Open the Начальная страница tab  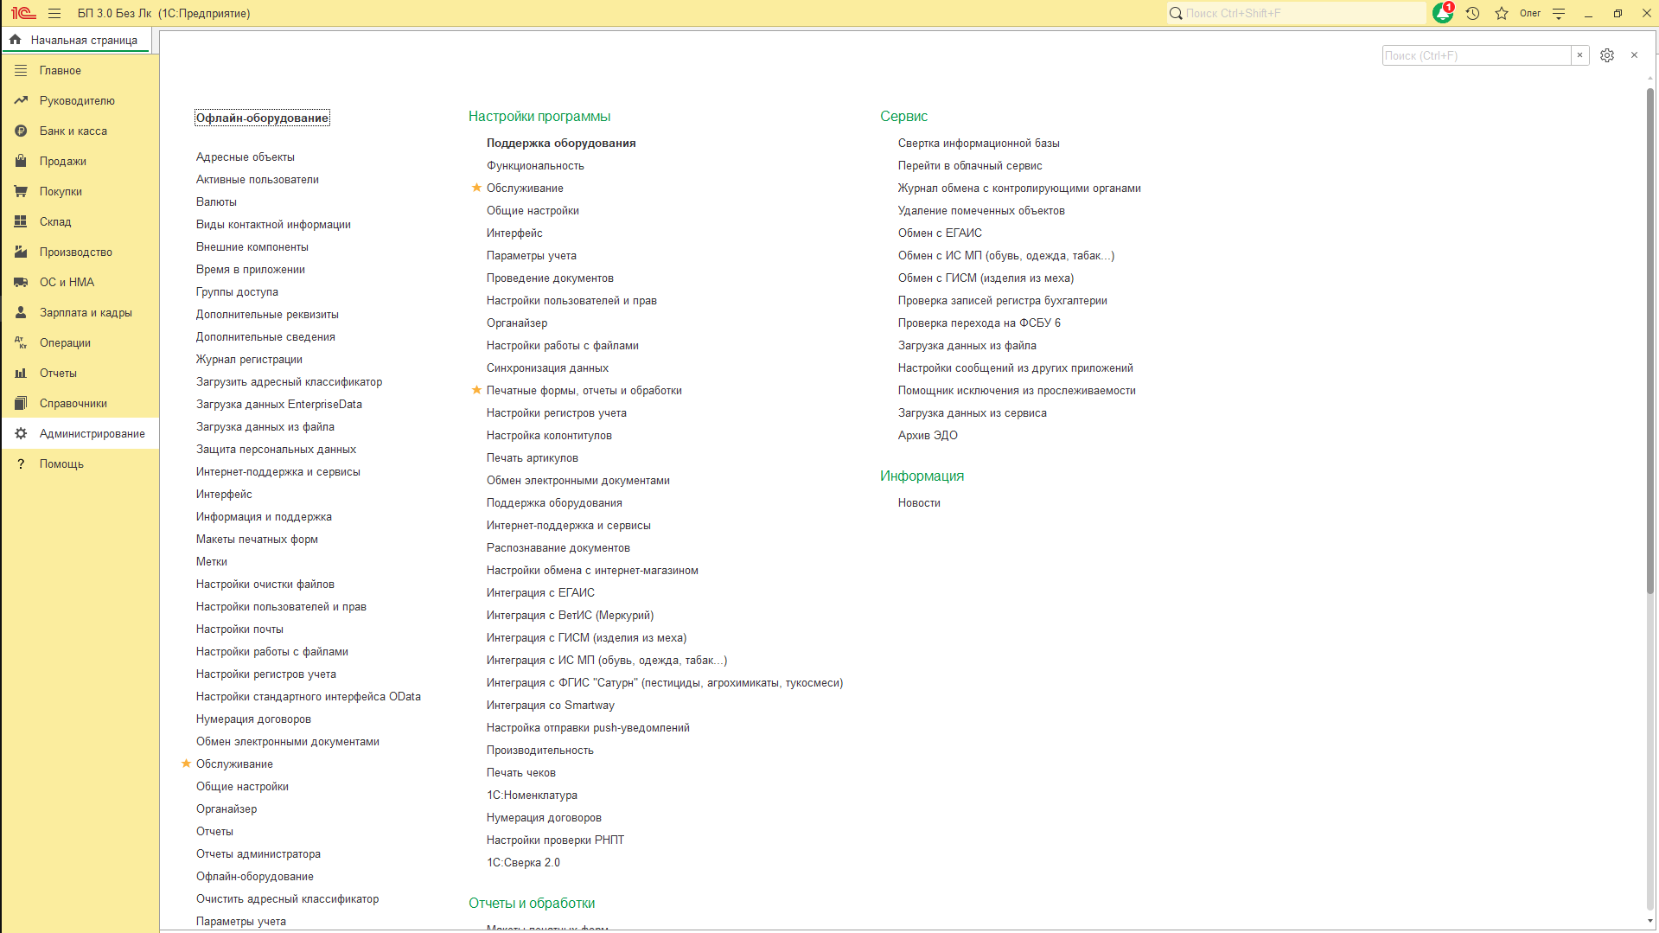pyautogui.click(x=77, y=40)
